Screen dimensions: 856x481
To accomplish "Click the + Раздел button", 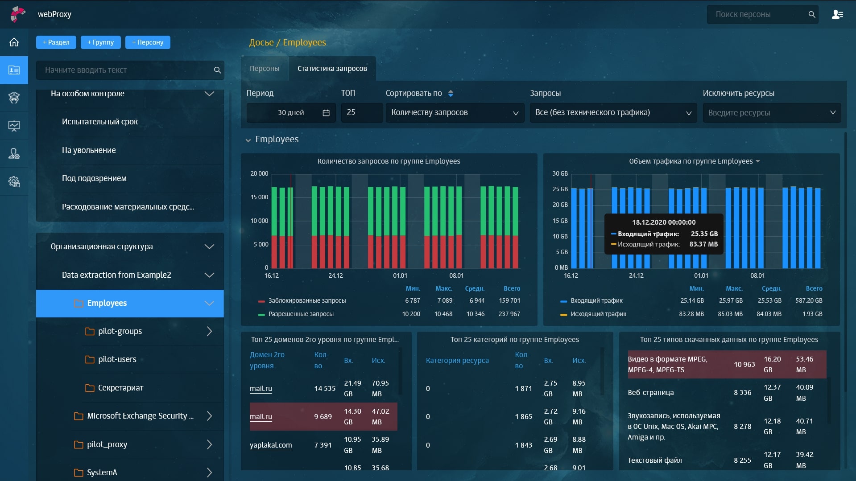I will pos(56,42).
